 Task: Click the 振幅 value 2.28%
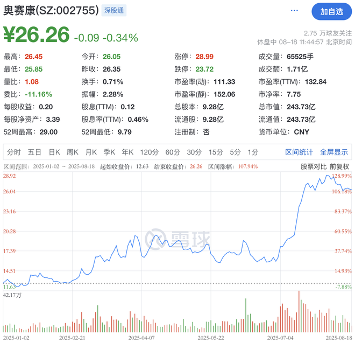[113, 94]
